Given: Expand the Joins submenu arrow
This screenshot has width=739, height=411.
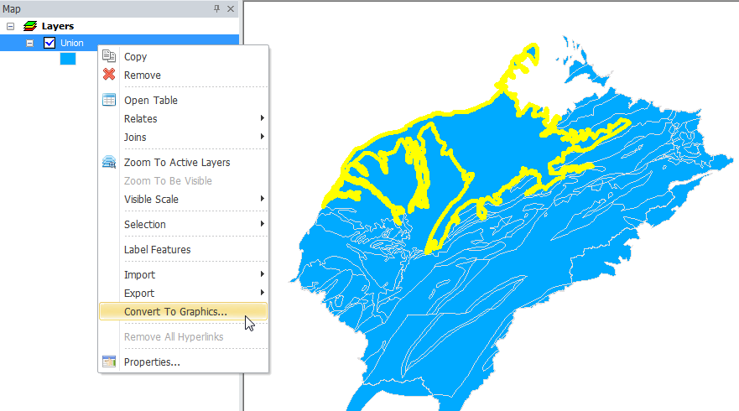Looking at the screenshot, I should pyautogui.click(x=262, y=137).
